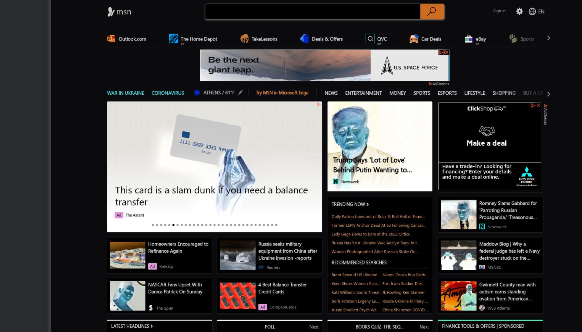The width and height of the screenshot is (582, 332).
Task: Open Gwinnett County man article
Action: point(490,296)
